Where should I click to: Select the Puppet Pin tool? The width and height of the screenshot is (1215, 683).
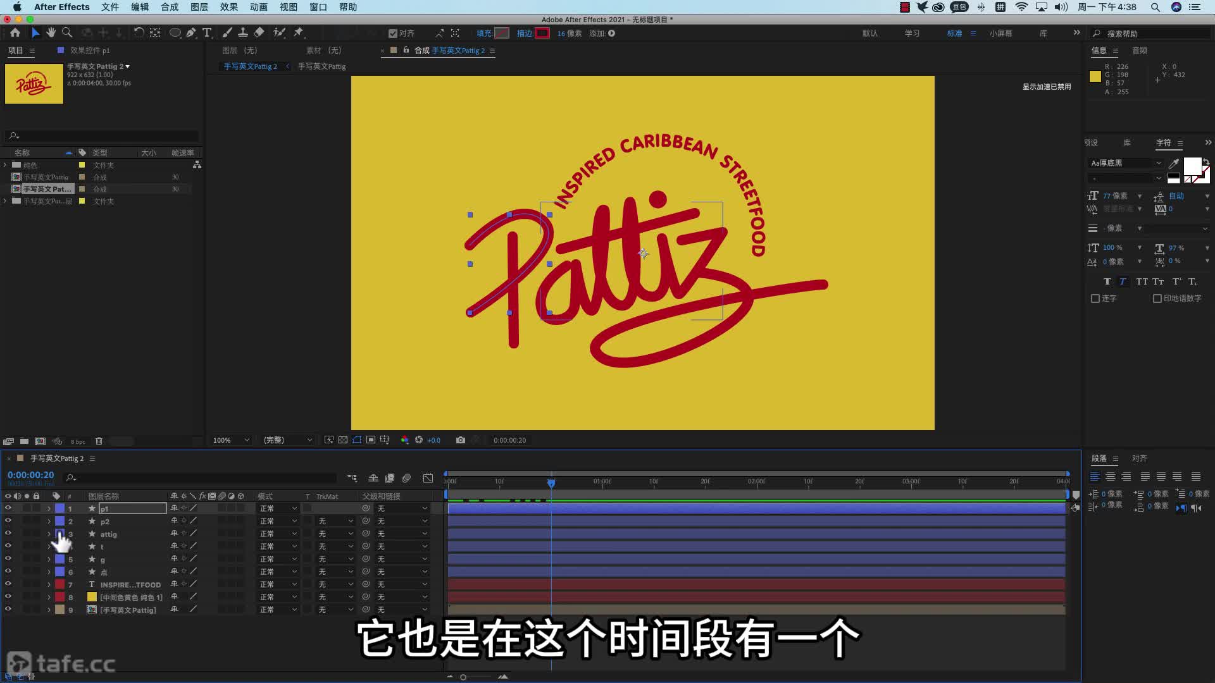299,33
